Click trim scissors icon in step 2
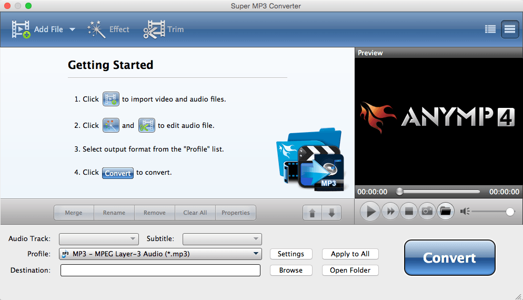The image size is (523, 300). 147,125
